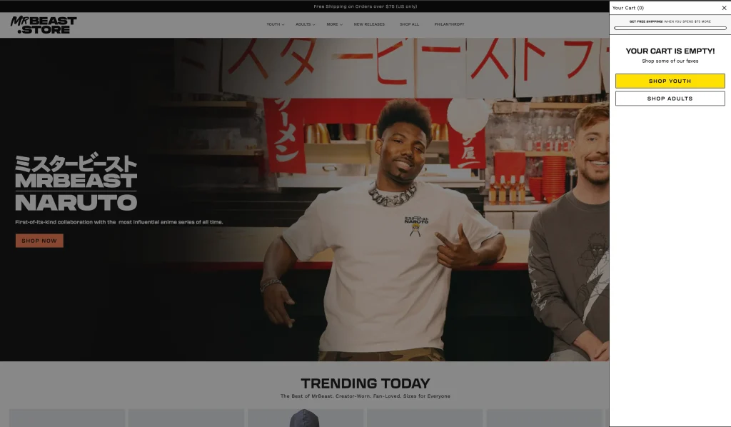Go to New Releases page
Image resolution: width=731 pixels, height=427 pixels.
click(369, 24)
